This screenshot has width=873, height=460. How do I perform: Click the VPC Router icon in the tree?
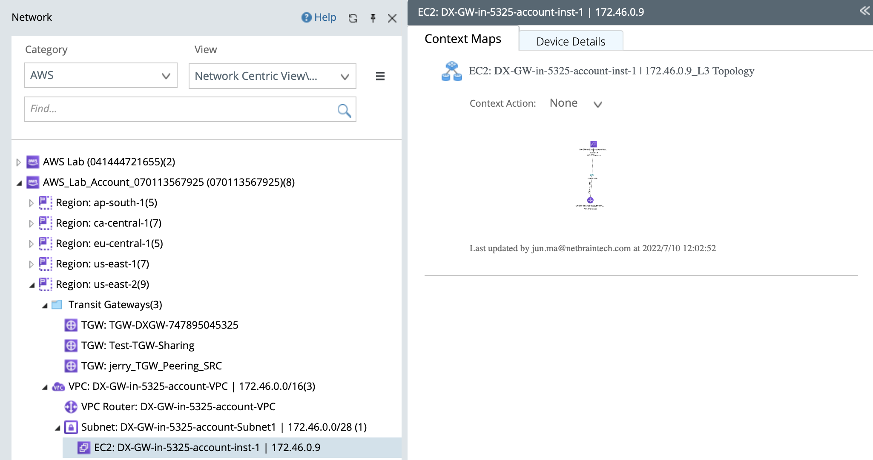pyautogui.click(x=71, y=407)
